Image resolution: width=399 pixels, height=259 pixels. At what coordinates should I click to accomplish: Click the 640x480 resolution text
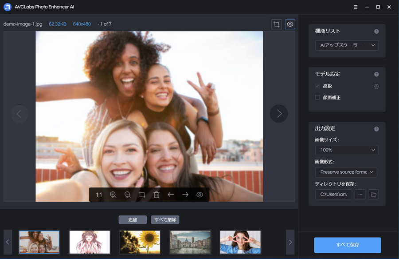click(82, 24)
